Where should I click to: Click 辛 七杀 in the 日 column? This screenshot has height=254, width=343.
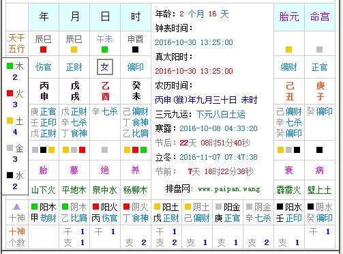click(x=104, y=111)
